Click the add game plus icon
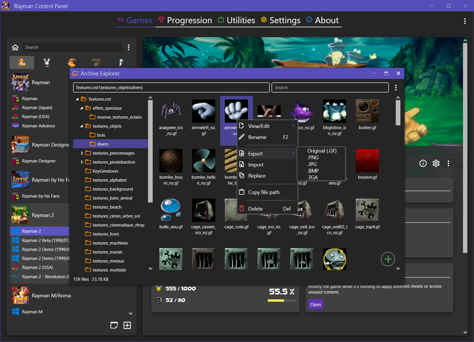Screen dimensions: 474x342 click(x=127, y=325)
